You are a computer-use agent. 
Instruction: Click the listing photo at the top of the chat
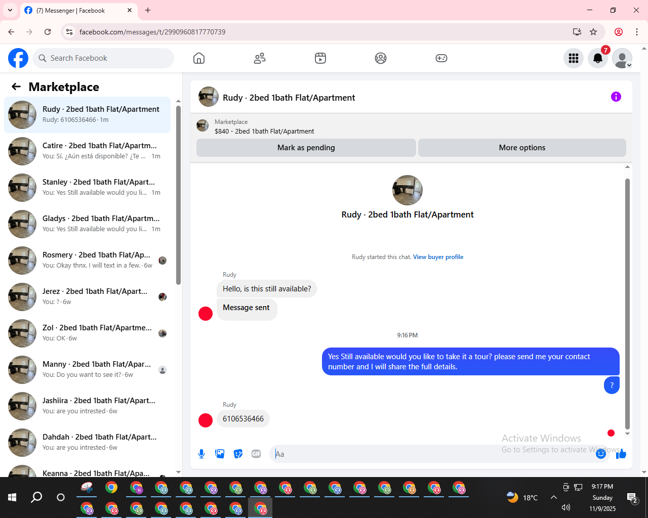pyautogui.click(x=408, y=190)
